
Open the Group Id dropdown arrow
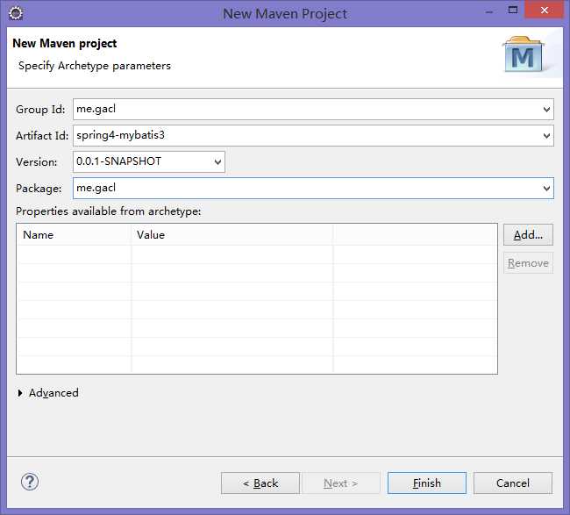point(546,110)
